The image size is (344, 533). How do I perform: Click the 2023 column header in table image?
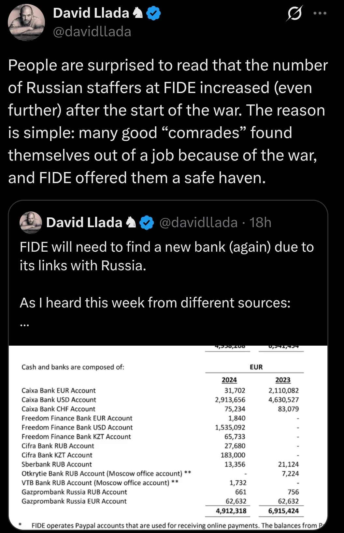point(283,380)
